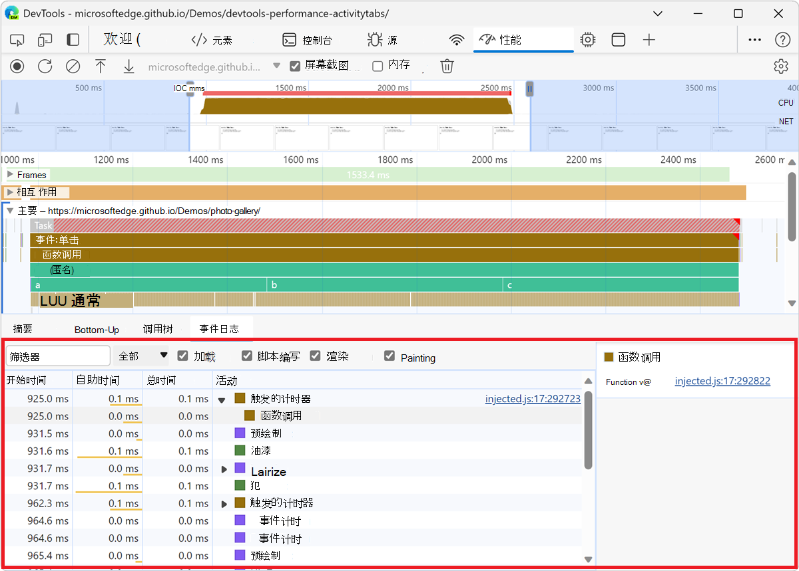799x571 pixels.
Task: Click the trash collect garbage icon
Action: (447, 66)
